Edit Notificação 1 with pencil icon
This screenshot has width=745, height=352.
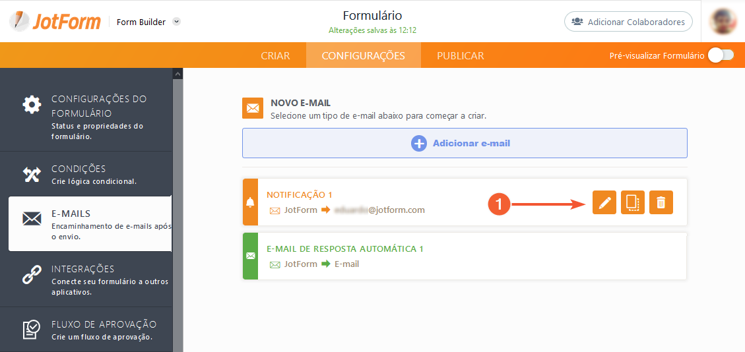[604, 202]
